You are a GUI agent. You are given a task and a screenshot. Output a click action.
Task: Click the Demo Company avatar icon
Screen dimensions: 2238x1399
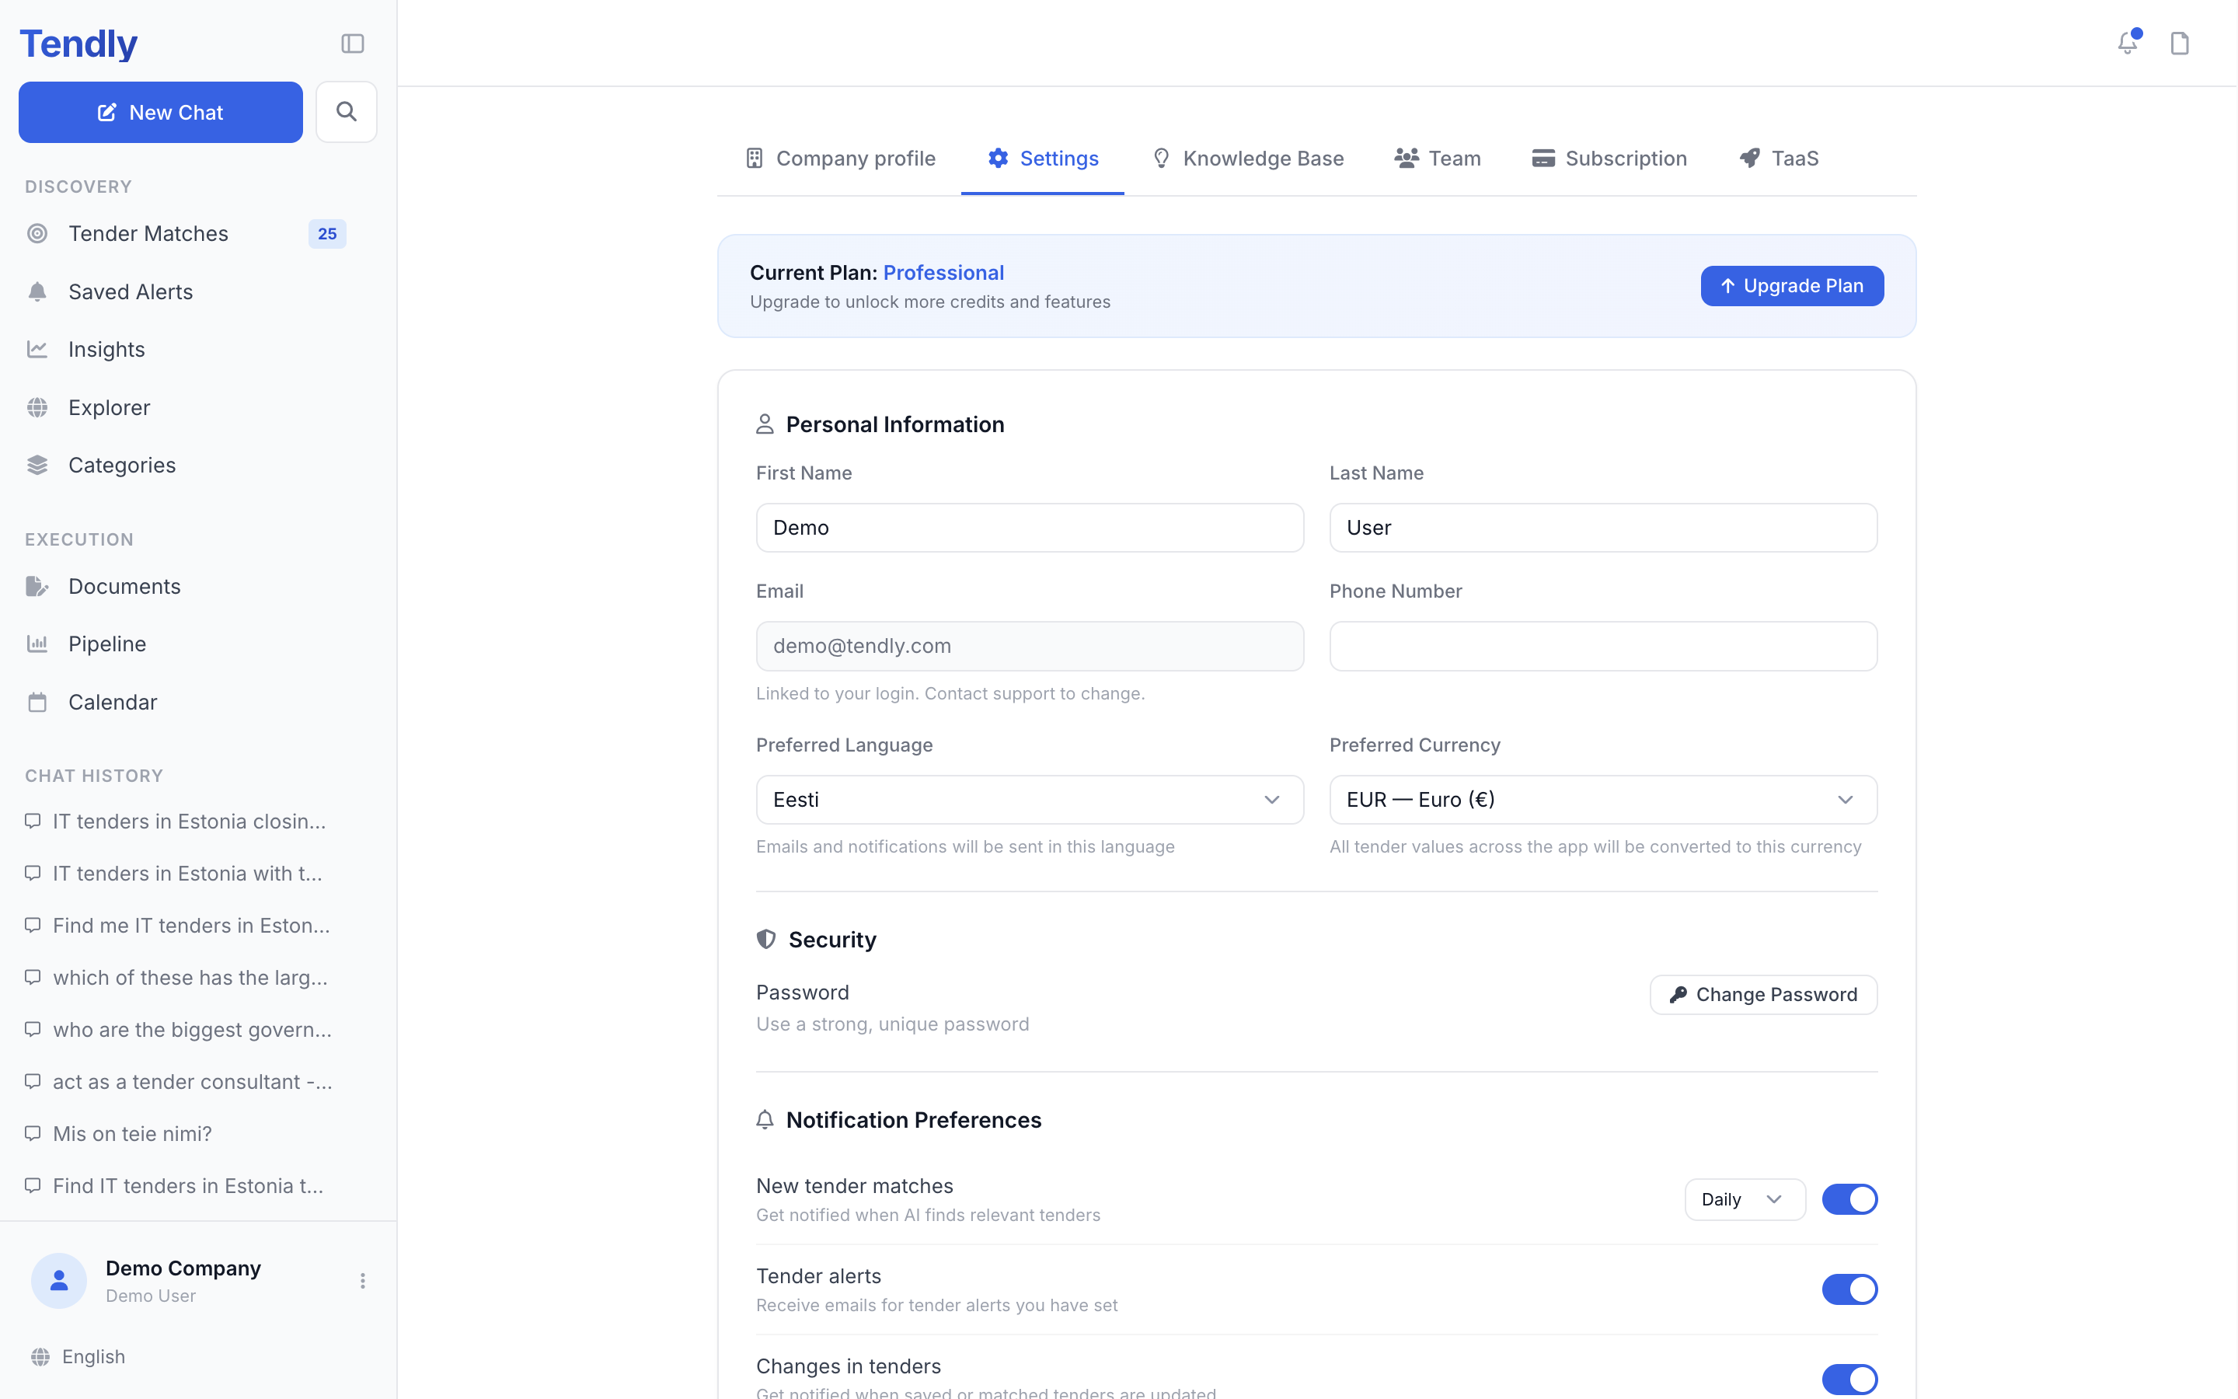tap(59, 1281)
